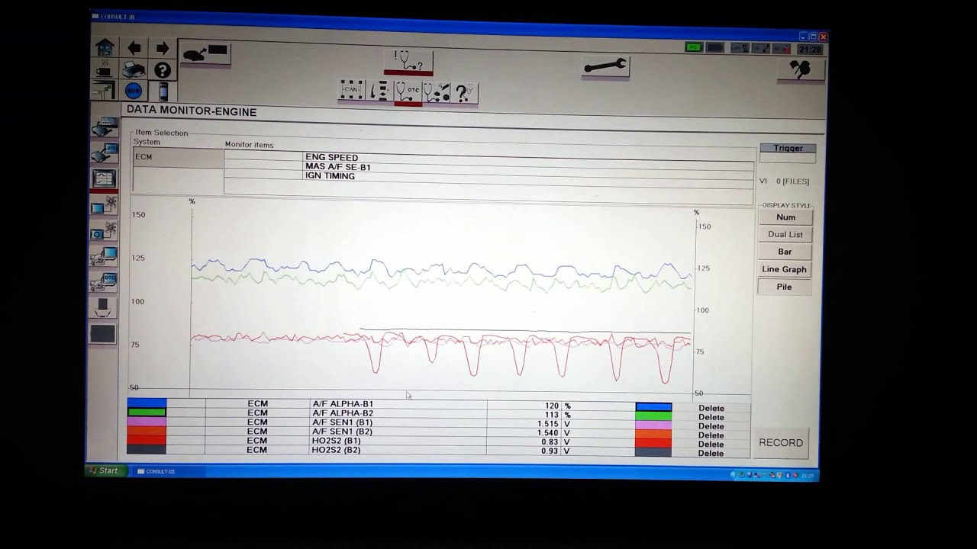977x549 pixels.
Task: Open the wrench maintenance icon
Action: tap(605, 66)
